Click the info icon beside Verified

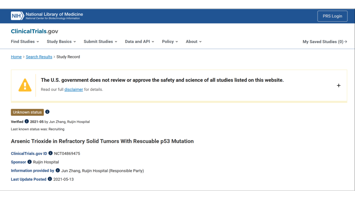tap(27, 122)
